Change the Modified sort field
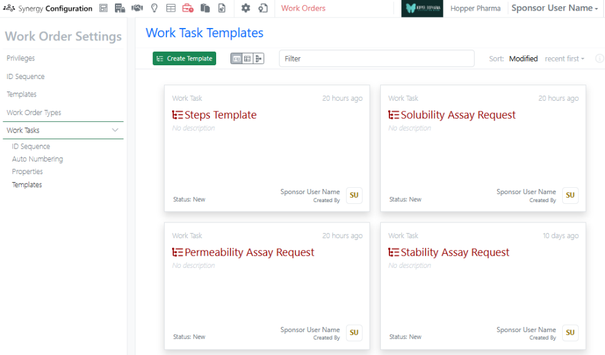 [523, 58]
